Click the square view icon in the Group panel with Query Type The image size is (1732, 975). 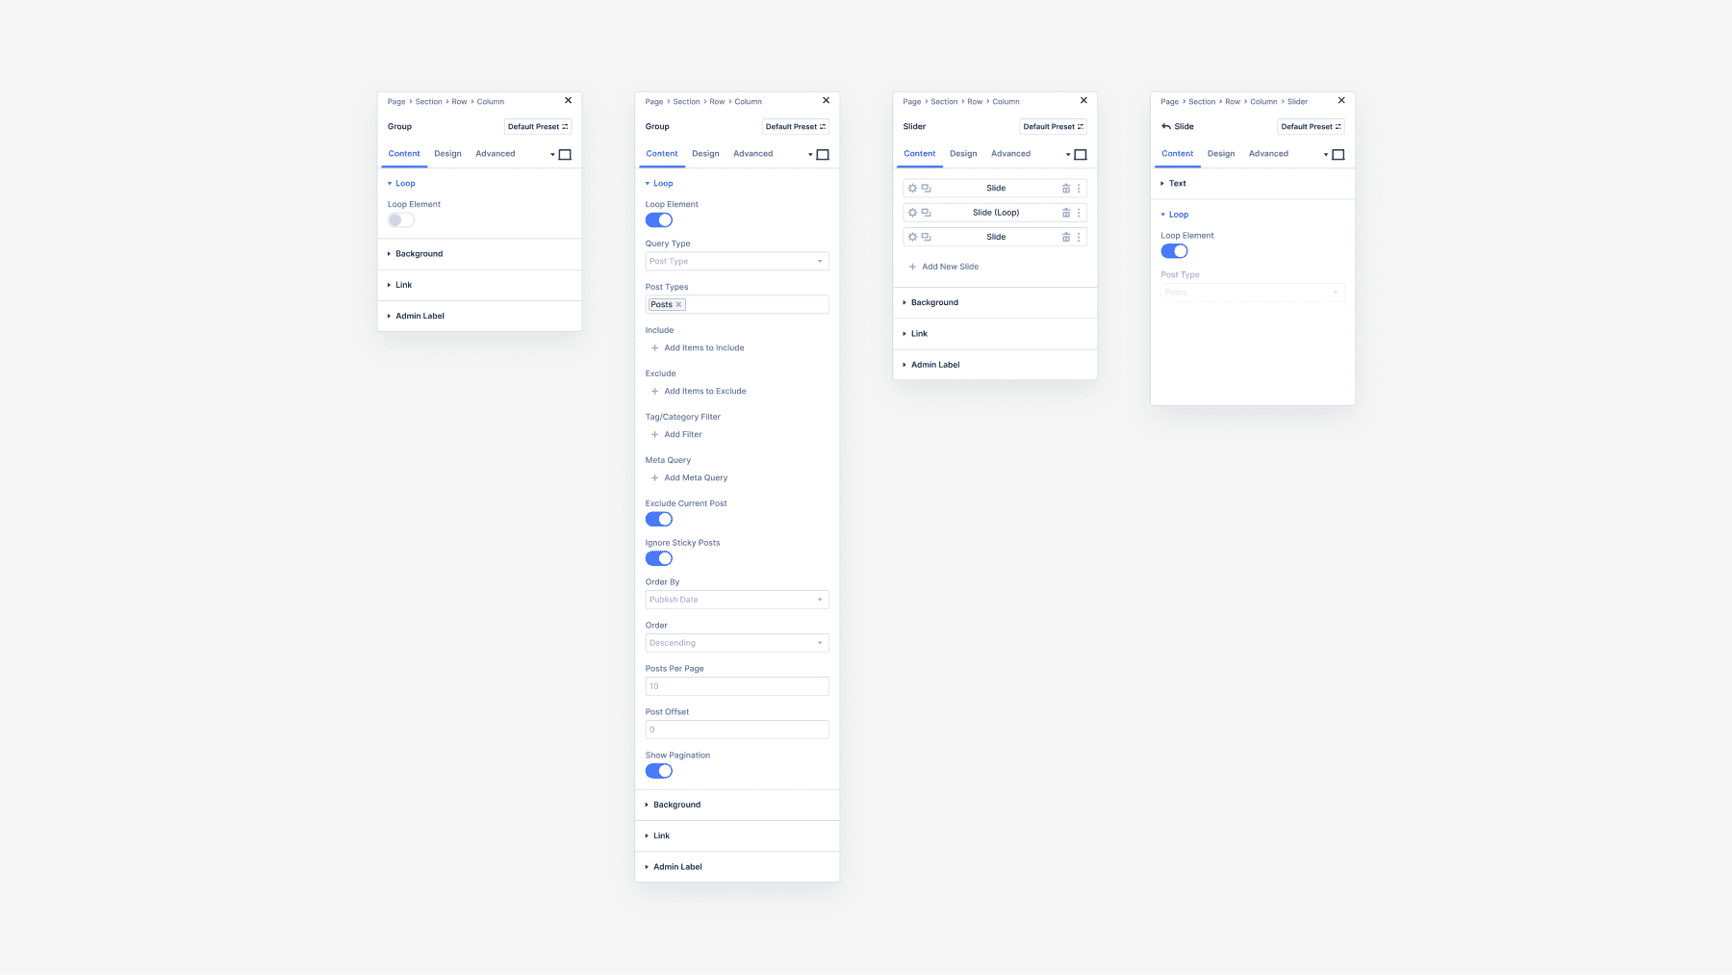822,155
